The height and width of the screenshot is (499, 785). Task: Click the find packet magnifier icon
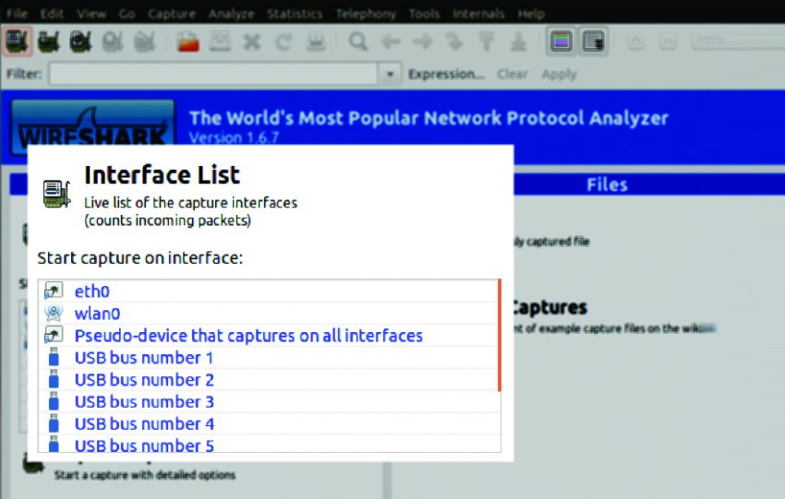[x=358, y=42]
